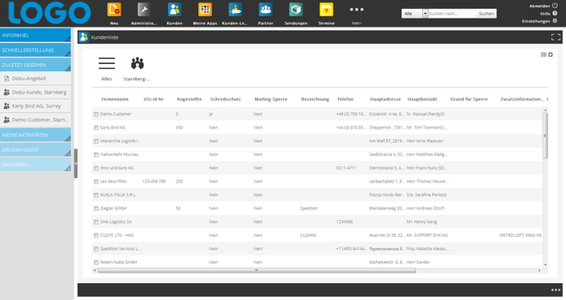Viewport: 566px width, 300px height.
Task: Open the CLQ FE LTD - HKG row
Action: (x=317, y=235)
